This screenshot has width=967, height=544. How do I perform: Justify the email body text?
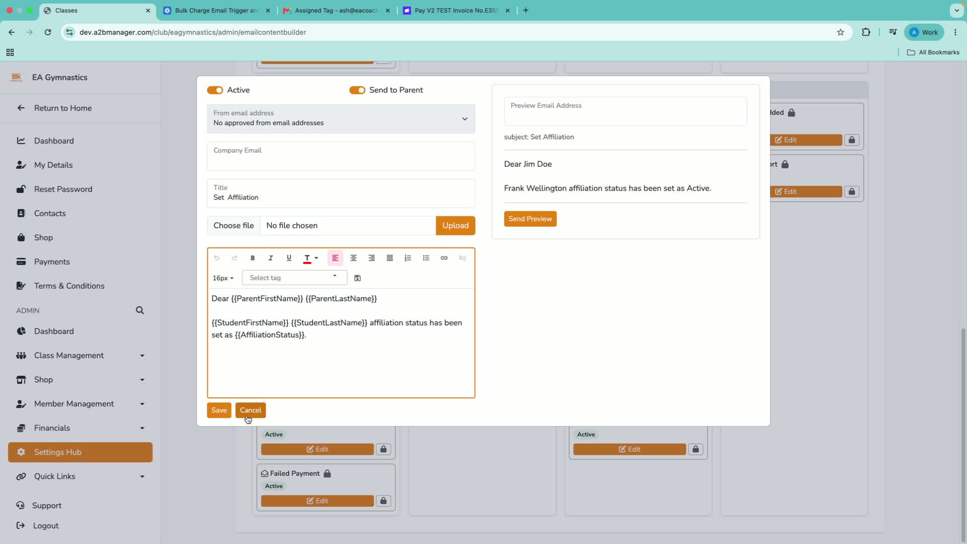coord(390,258)
